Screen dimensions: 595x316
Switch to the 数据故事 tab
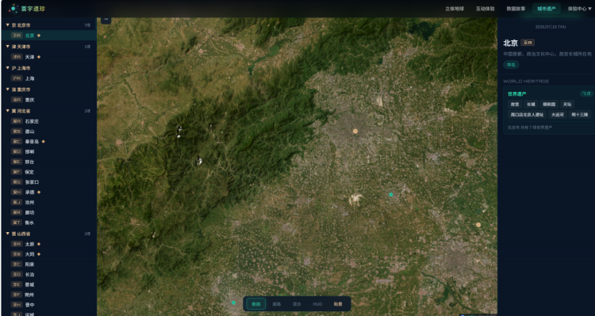tap(516, 9)
